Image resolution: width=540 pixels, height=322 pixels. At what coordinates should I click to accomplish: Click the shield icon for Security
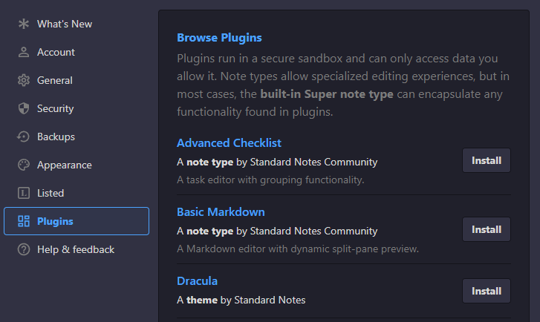click(x=24, y=108)
